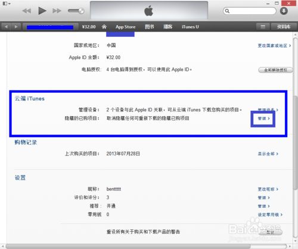298x249 pixels.
Task: Open the 播客 tab
Action: click(x=168, y=27)
